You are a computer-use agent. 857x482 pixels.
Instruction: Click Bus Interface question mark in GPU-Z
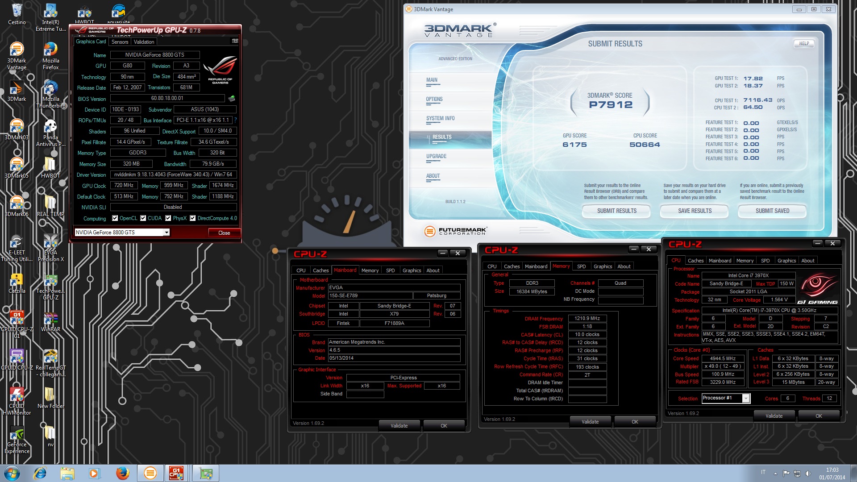pos(235,120)
